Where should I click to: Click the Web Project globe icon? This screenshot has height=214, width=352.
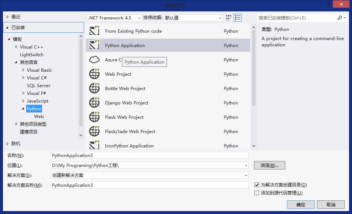[94, 74]
